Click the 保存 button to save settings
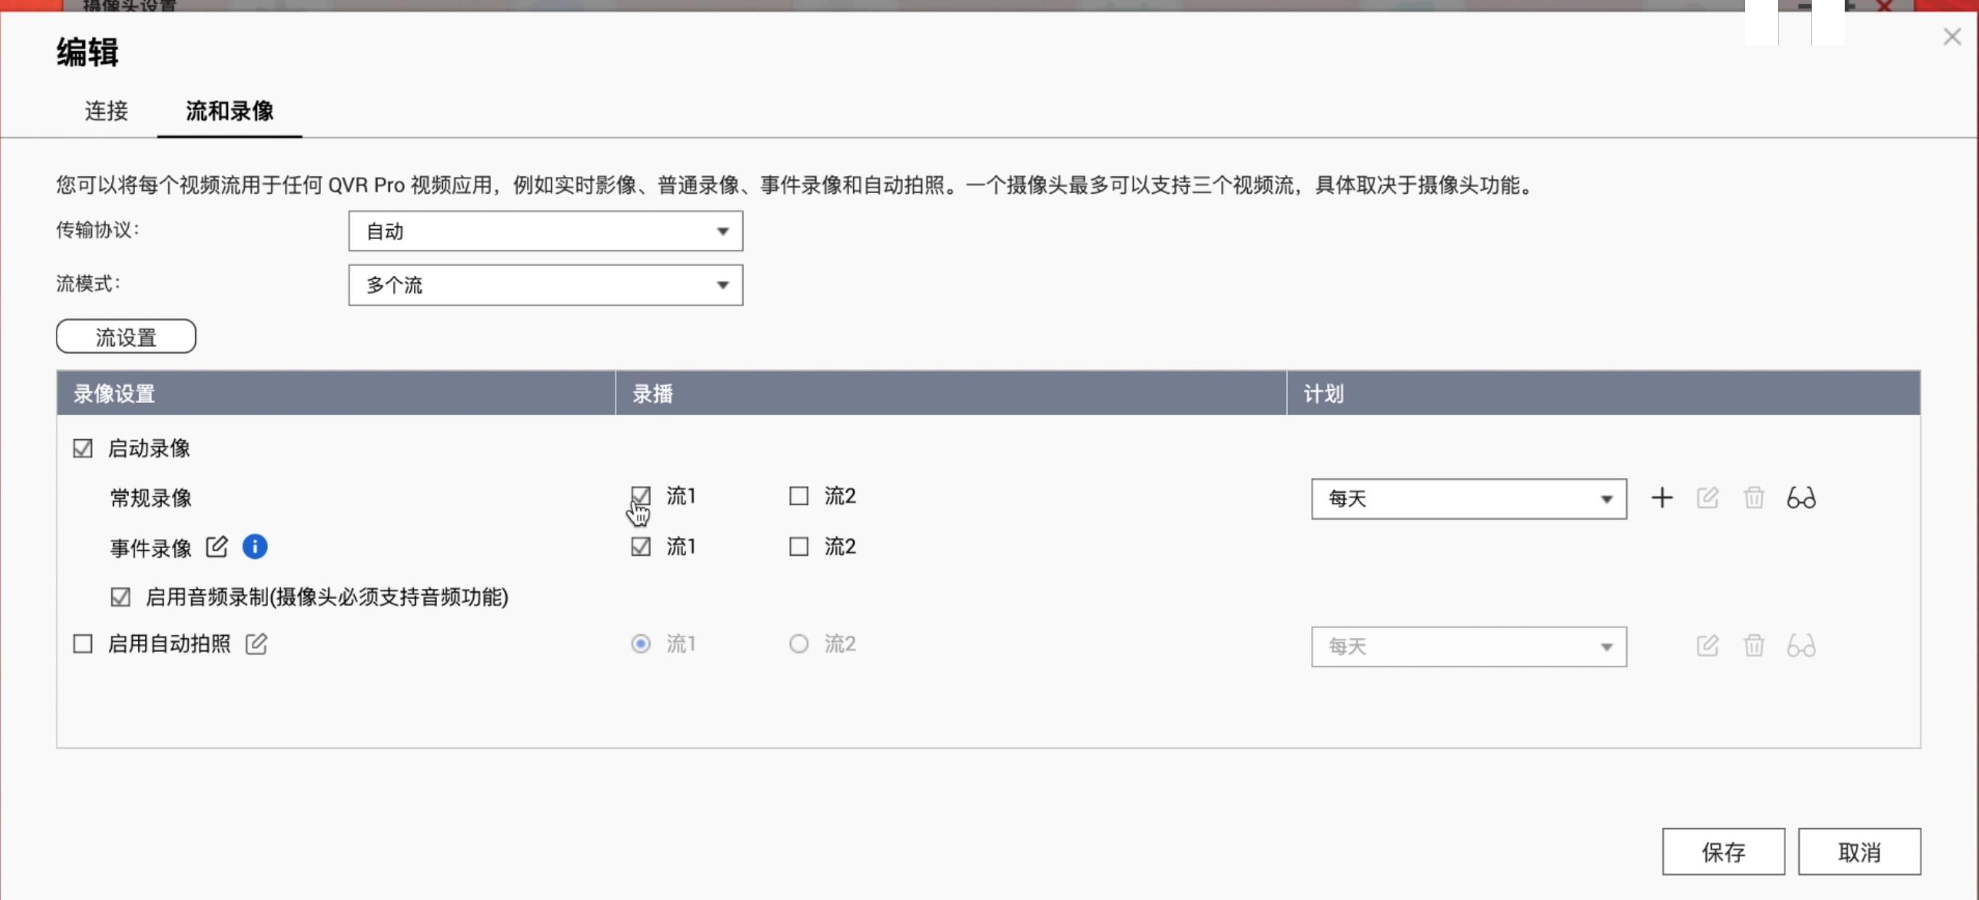Screen dimensions: 1979x900 tap(1723, 851)
